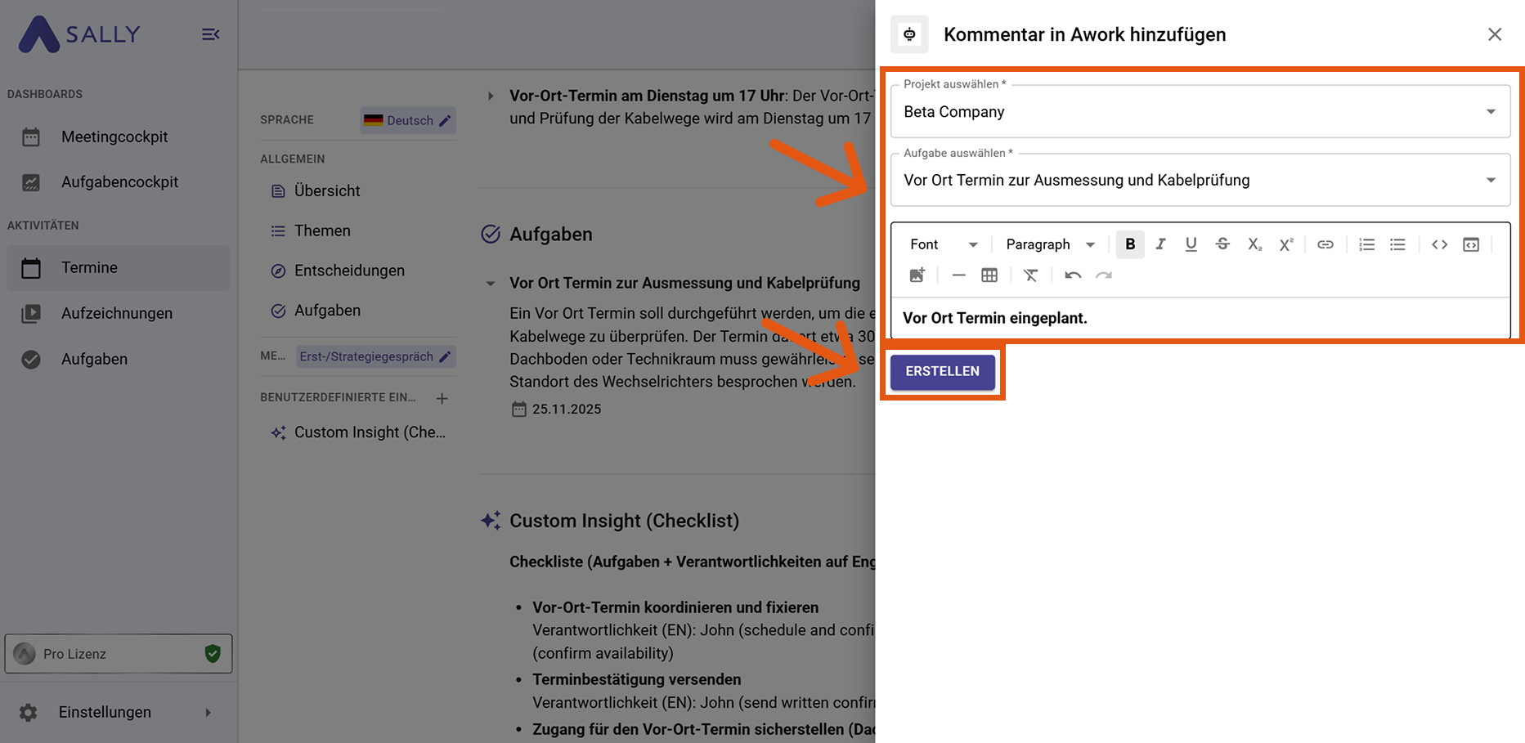Viewport: 1525px width, 743px height.
Task: Insert a bulleted list
Action: point(1397,244)
